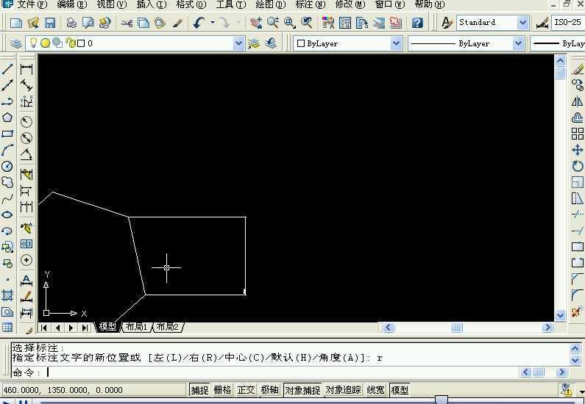Explode the object with Explode tool
This screenshot has height=404, width=585.
(578, 311)
